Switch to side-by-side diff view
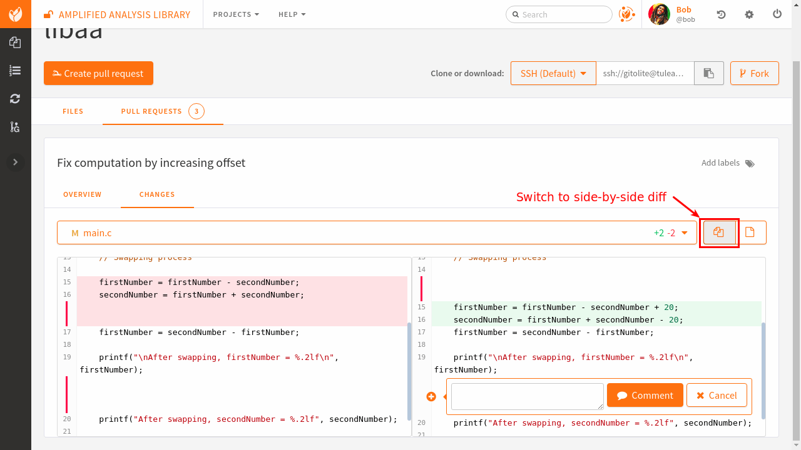The width and height of the screenshot is (801, 450). point(718,232)
